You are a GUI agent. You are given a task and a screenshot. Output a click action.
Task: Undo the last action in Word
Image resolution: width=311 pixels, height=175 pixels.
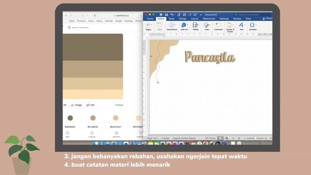click(172, 15)
